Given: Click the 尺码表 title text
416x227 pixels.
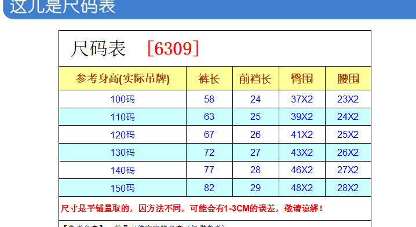Looking at the screenshot, I should [98, 49].
